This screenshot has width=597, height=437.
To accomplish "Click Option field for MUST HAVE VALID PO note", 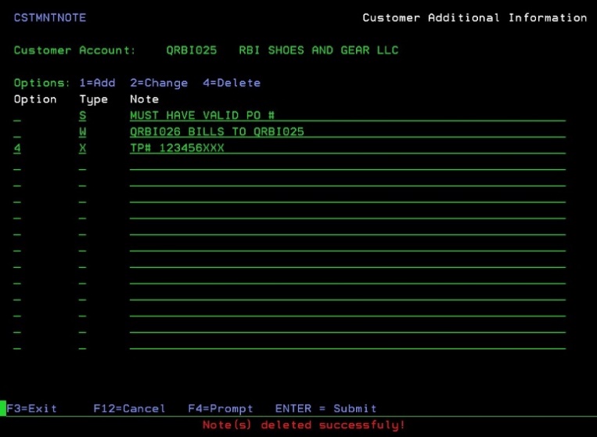I will point(17,116).
